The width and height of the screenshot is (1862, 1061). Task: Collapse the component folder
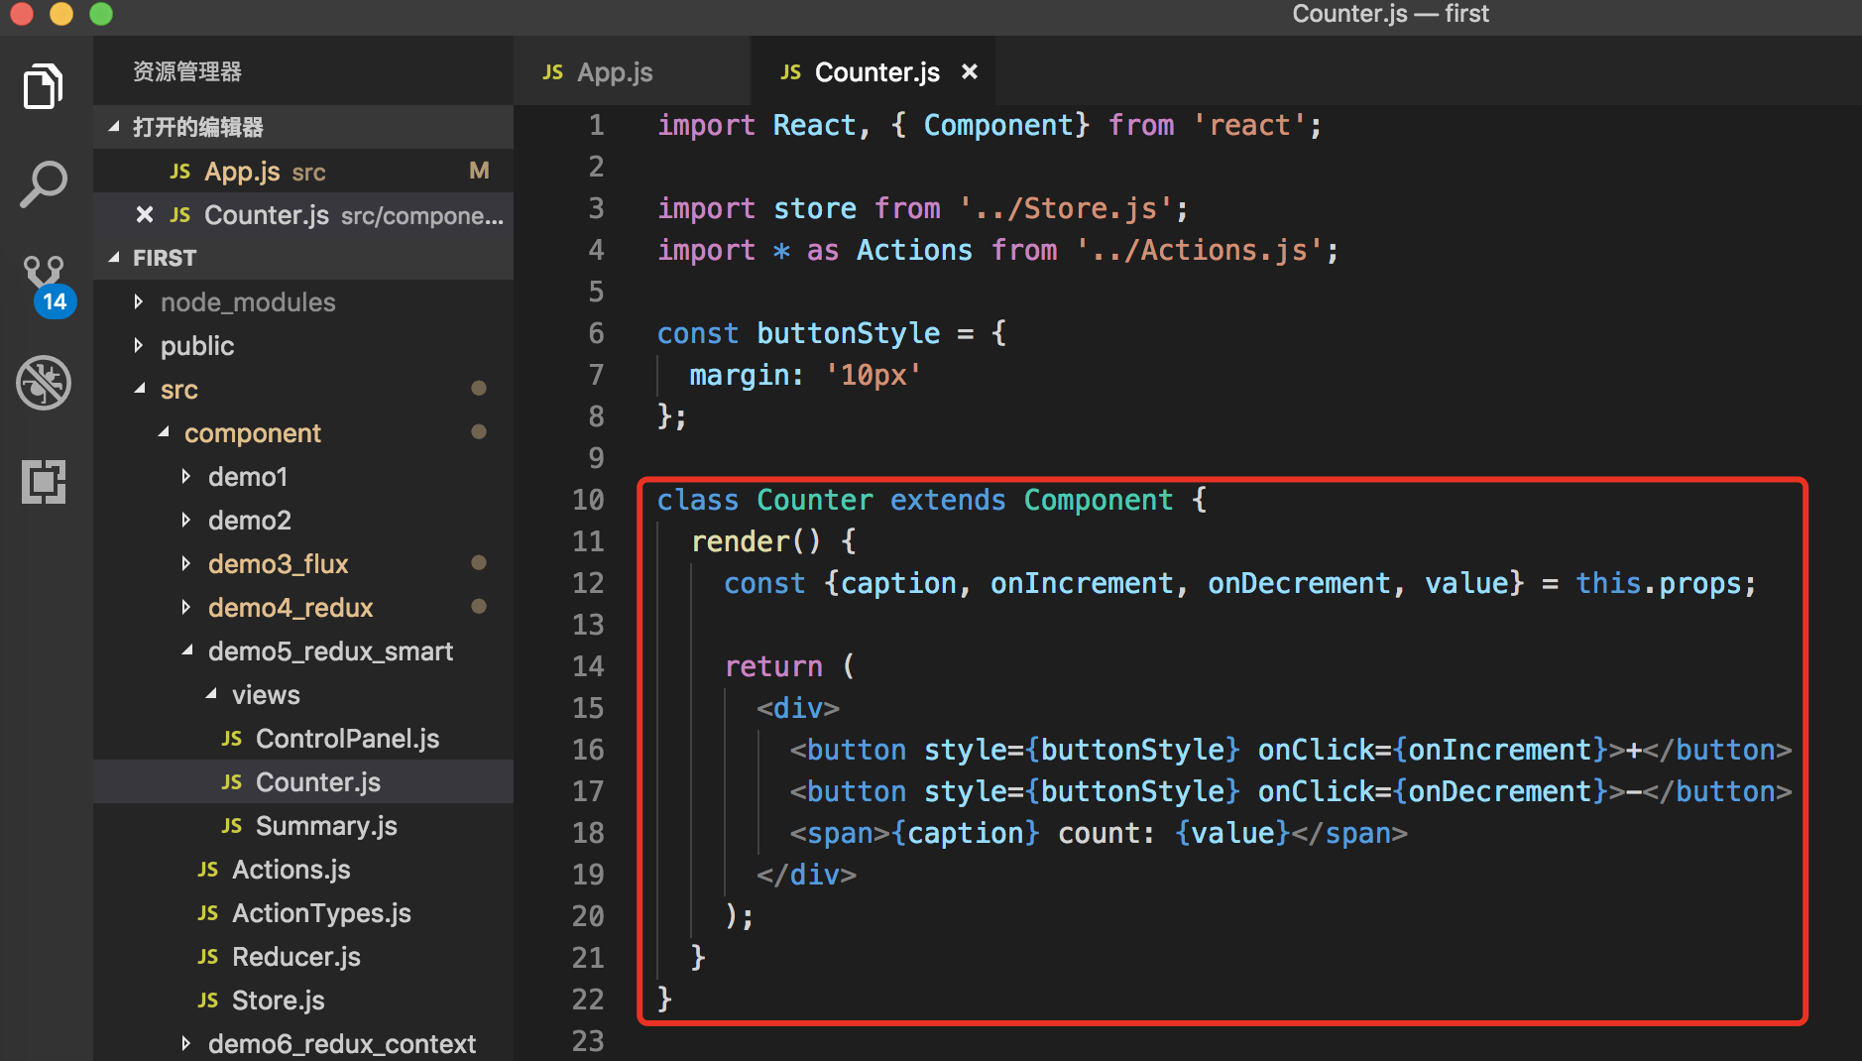click(163, 432)
